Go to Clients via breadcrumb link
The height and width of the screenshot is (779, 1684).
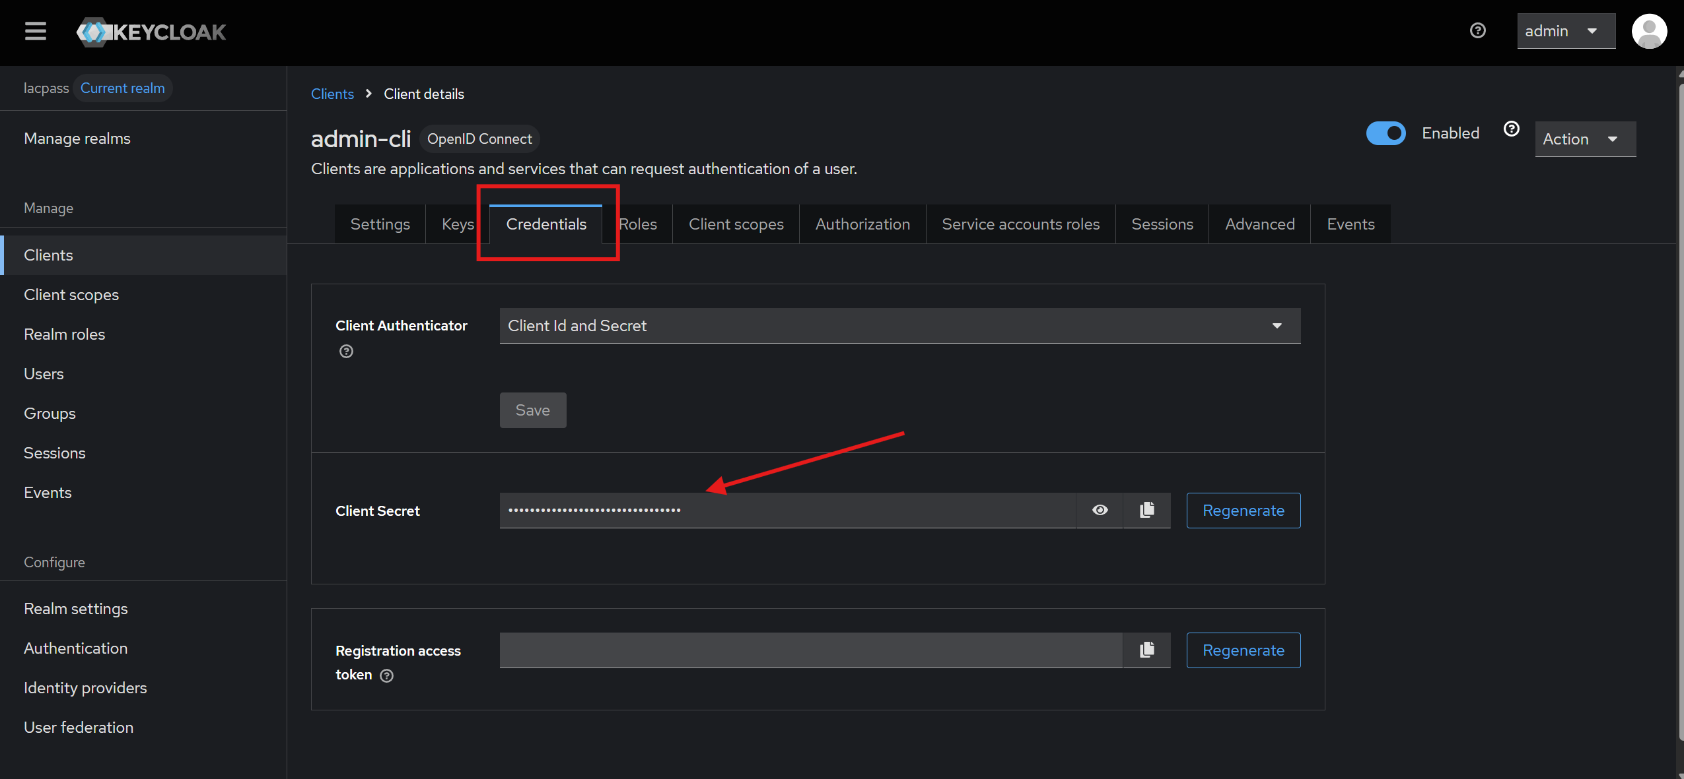[332, 94]
